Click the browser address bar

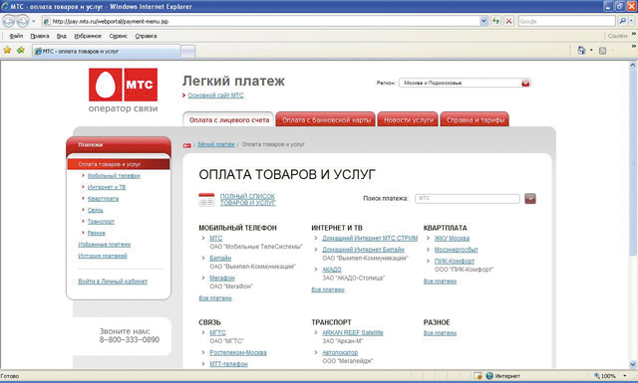[x=260, y=21]
